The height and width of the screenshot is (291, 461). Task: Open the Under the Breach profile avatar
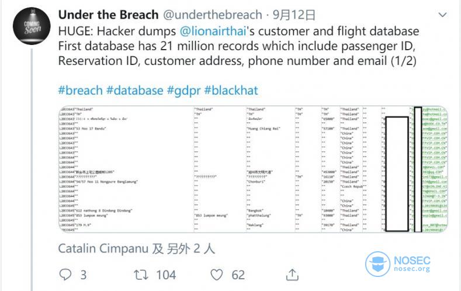click(32, 26)
